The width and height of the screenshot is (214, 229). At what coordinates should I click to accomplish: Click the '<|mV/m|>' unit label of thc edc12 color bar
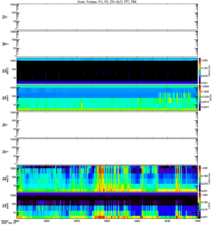click(209, 179)
